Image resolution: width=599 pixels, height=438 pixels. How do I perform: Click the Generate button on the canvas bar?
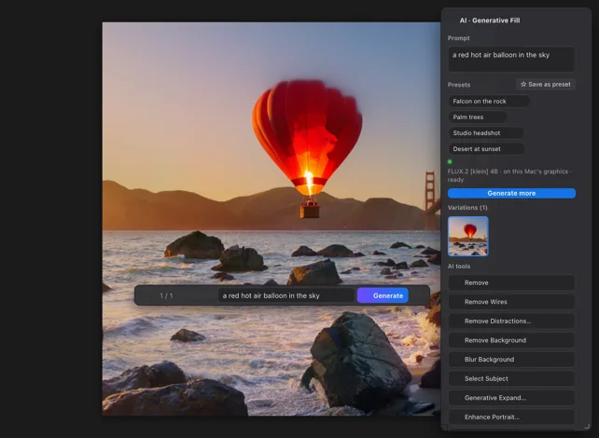[383, 295]
